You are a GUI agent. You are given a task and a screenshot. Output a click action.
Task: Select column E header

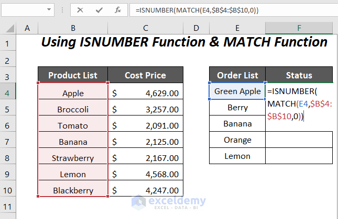[x=237, y=28]
